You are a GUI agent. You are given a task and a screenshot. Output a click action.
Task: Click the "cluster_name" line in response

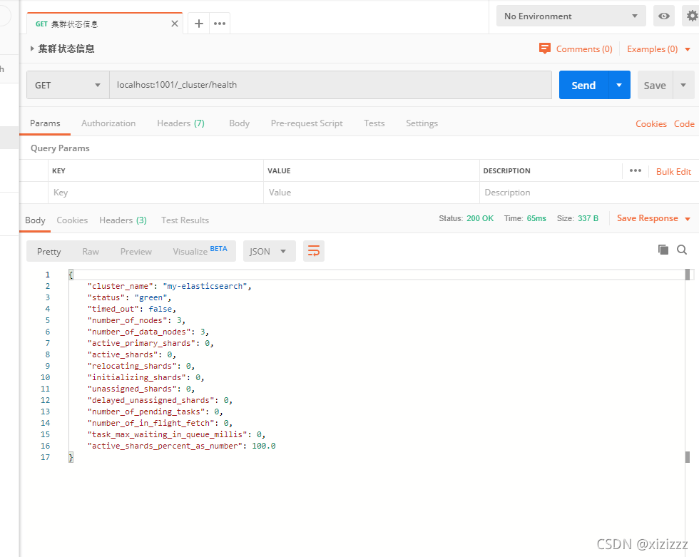pyautogui.click(x=170, y=286)
